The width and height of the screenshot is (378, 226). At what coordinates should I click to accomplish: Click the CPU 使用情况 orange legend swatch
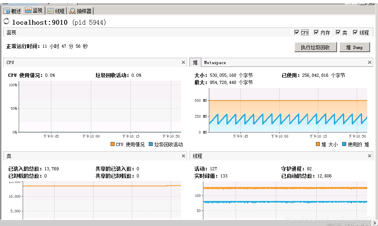[112, 144]
